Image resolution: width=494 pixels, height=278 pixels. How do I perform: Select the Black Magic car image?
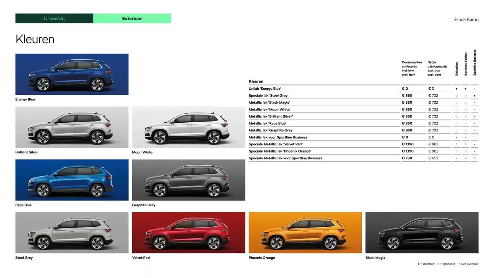(422, 232)
